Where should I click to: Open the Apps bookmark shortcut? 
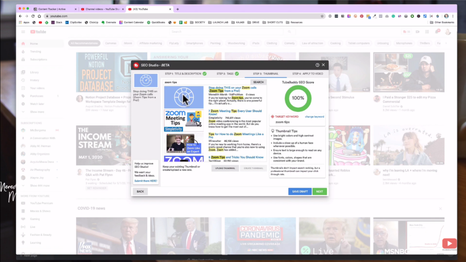(x=24, y=22)
